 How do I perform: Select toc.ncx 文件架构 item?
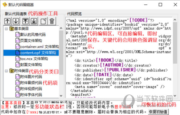(x=32, y=59)
